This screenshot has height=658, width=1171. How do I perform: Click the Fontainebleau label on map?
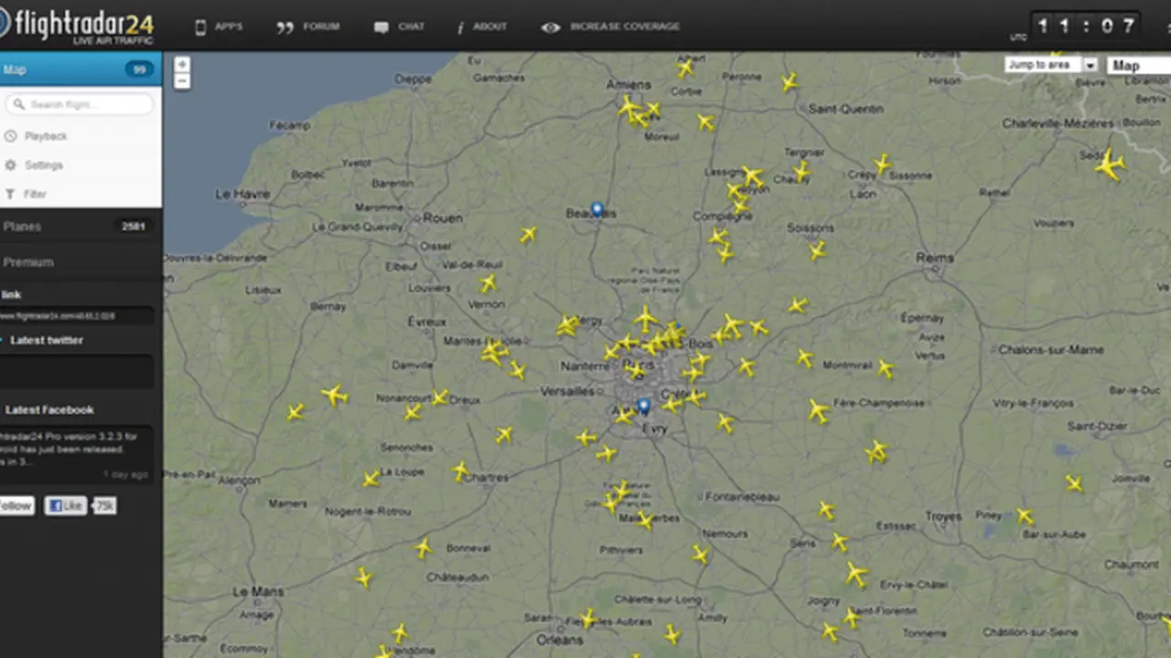744,496
